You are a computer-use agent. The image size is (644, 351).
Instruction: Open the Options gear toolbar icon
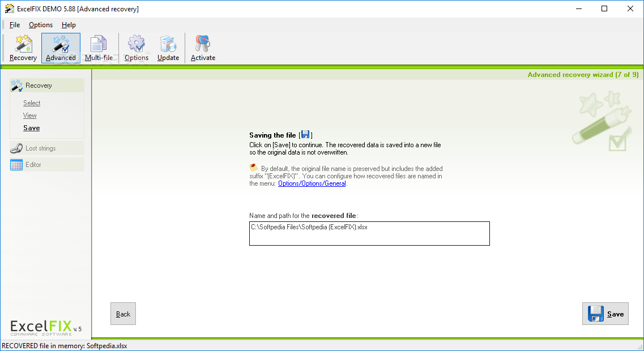137,48
